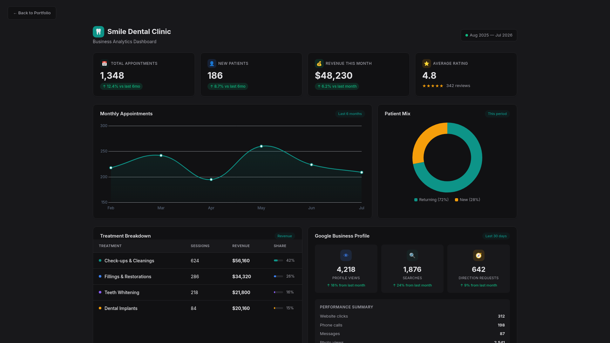Click the Website clicks row
This screenshot has width=610, height=343.
[x=412, y=316]
